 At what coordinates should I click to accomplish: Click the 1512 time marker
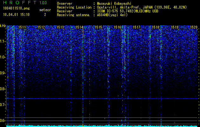pos(41,27)
